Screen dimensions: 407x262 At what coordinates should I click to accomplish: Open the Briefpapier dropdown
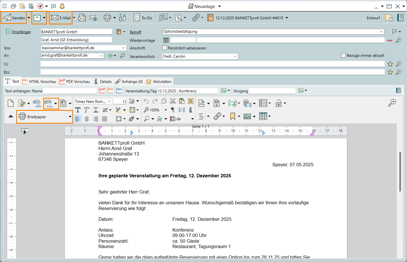[70, 117]
